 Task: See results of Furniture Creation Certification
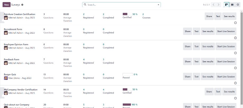(x=229, y=16)
